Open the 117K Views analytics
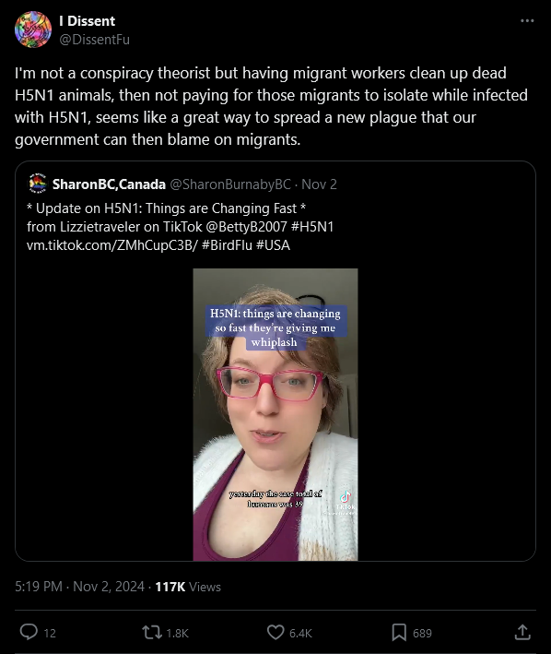 [x=188, y=587]
